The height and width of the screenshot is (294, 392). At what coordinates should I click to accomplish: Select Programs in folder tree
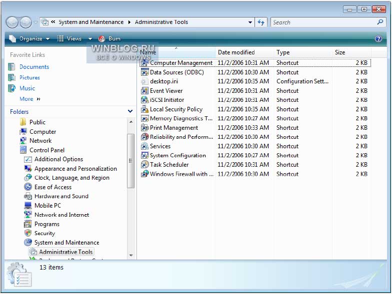(x=47, y=224)
